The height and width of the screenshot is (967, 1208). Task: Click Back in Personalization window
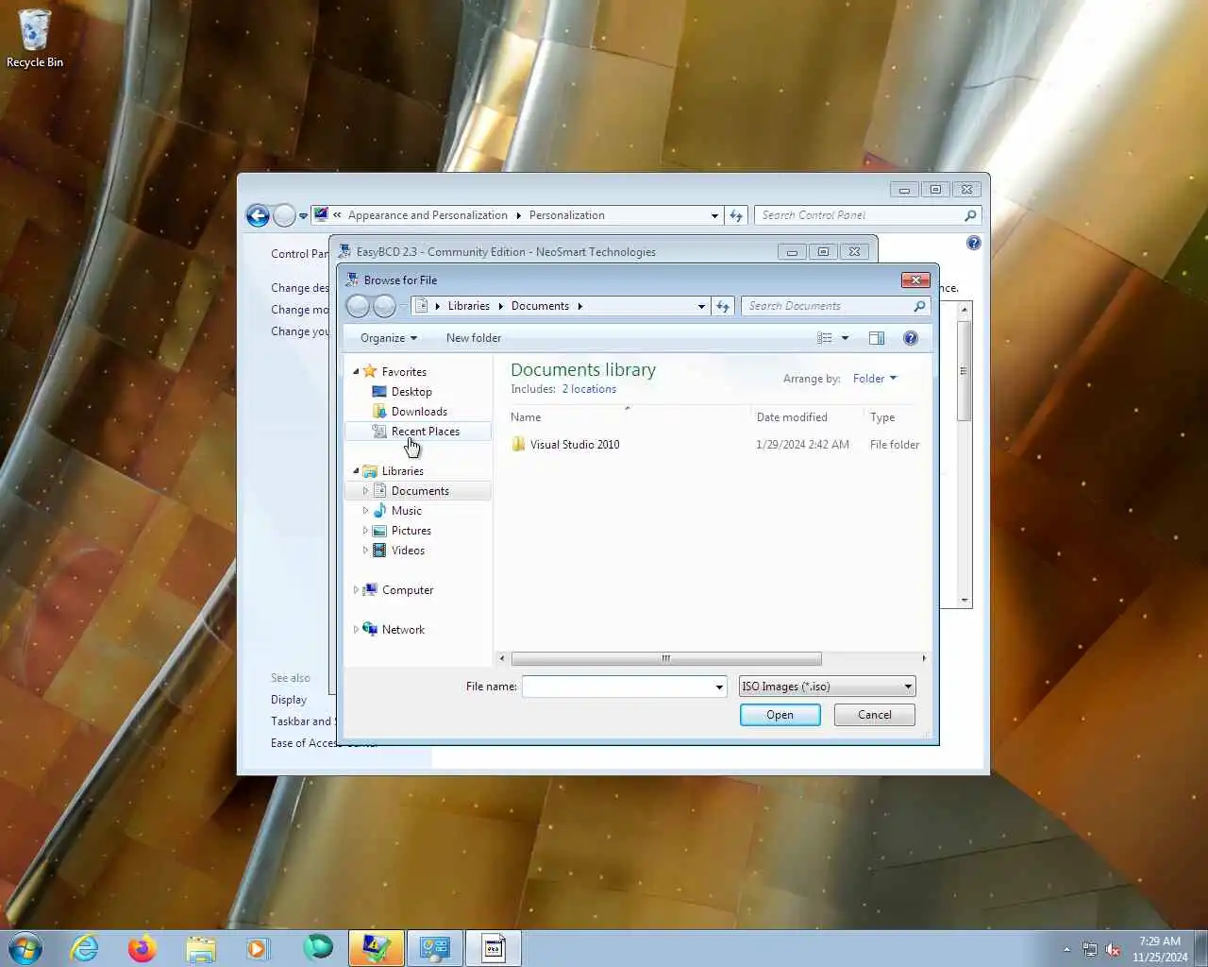[x=258, y=215]
